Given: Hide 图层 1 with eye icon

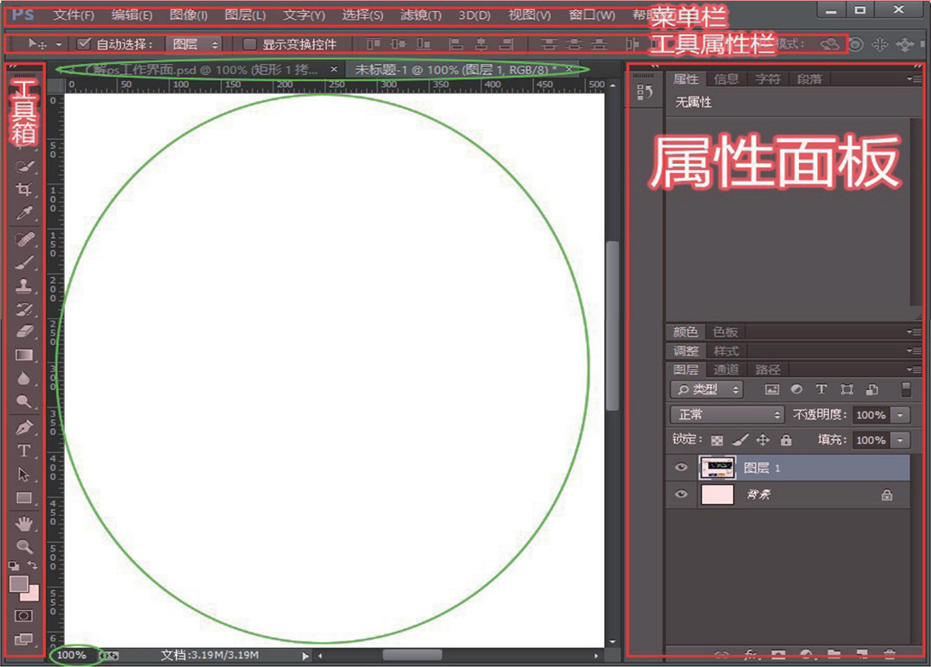Looking at the screenshot, I should (681, 467).
